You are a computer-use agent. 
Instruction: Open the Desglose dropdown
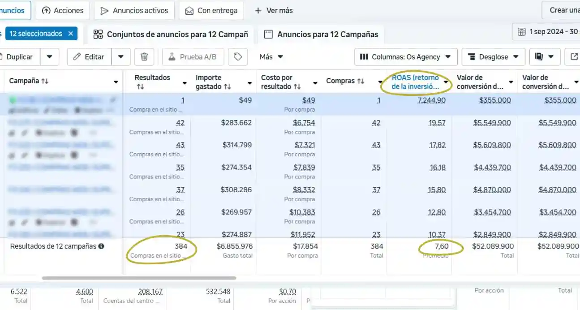pyautogui.click(x=493, y=57)
